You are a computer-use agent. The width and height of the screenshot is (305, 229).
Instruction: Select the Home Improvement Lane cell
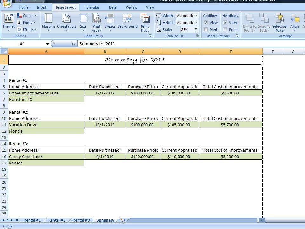(46, 93)
